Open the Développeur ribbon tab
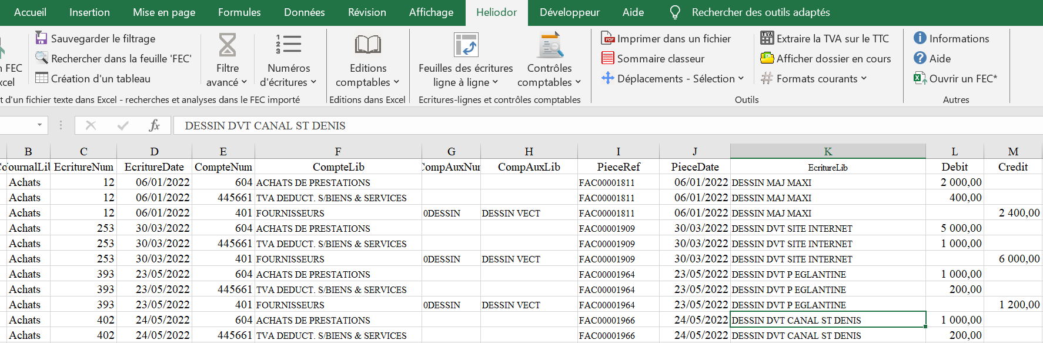 tap(570, 12)
